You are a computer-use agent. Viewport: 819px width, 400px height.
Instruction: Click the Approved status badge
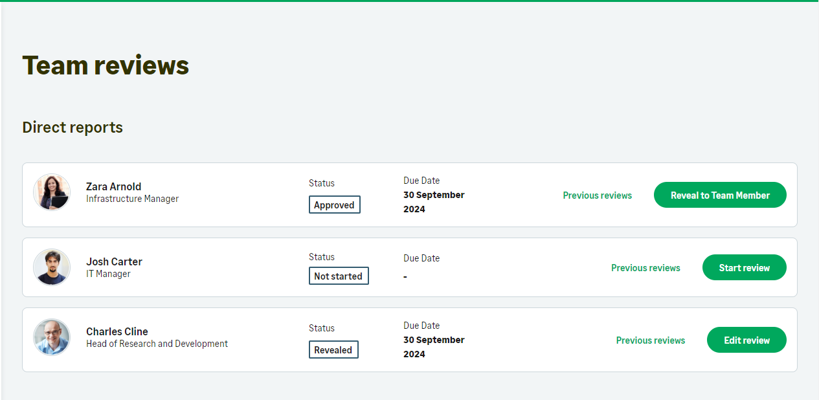point(334,205)
